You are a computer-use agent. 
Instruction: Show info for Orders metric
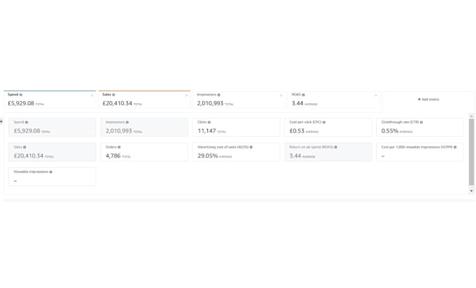119,147
